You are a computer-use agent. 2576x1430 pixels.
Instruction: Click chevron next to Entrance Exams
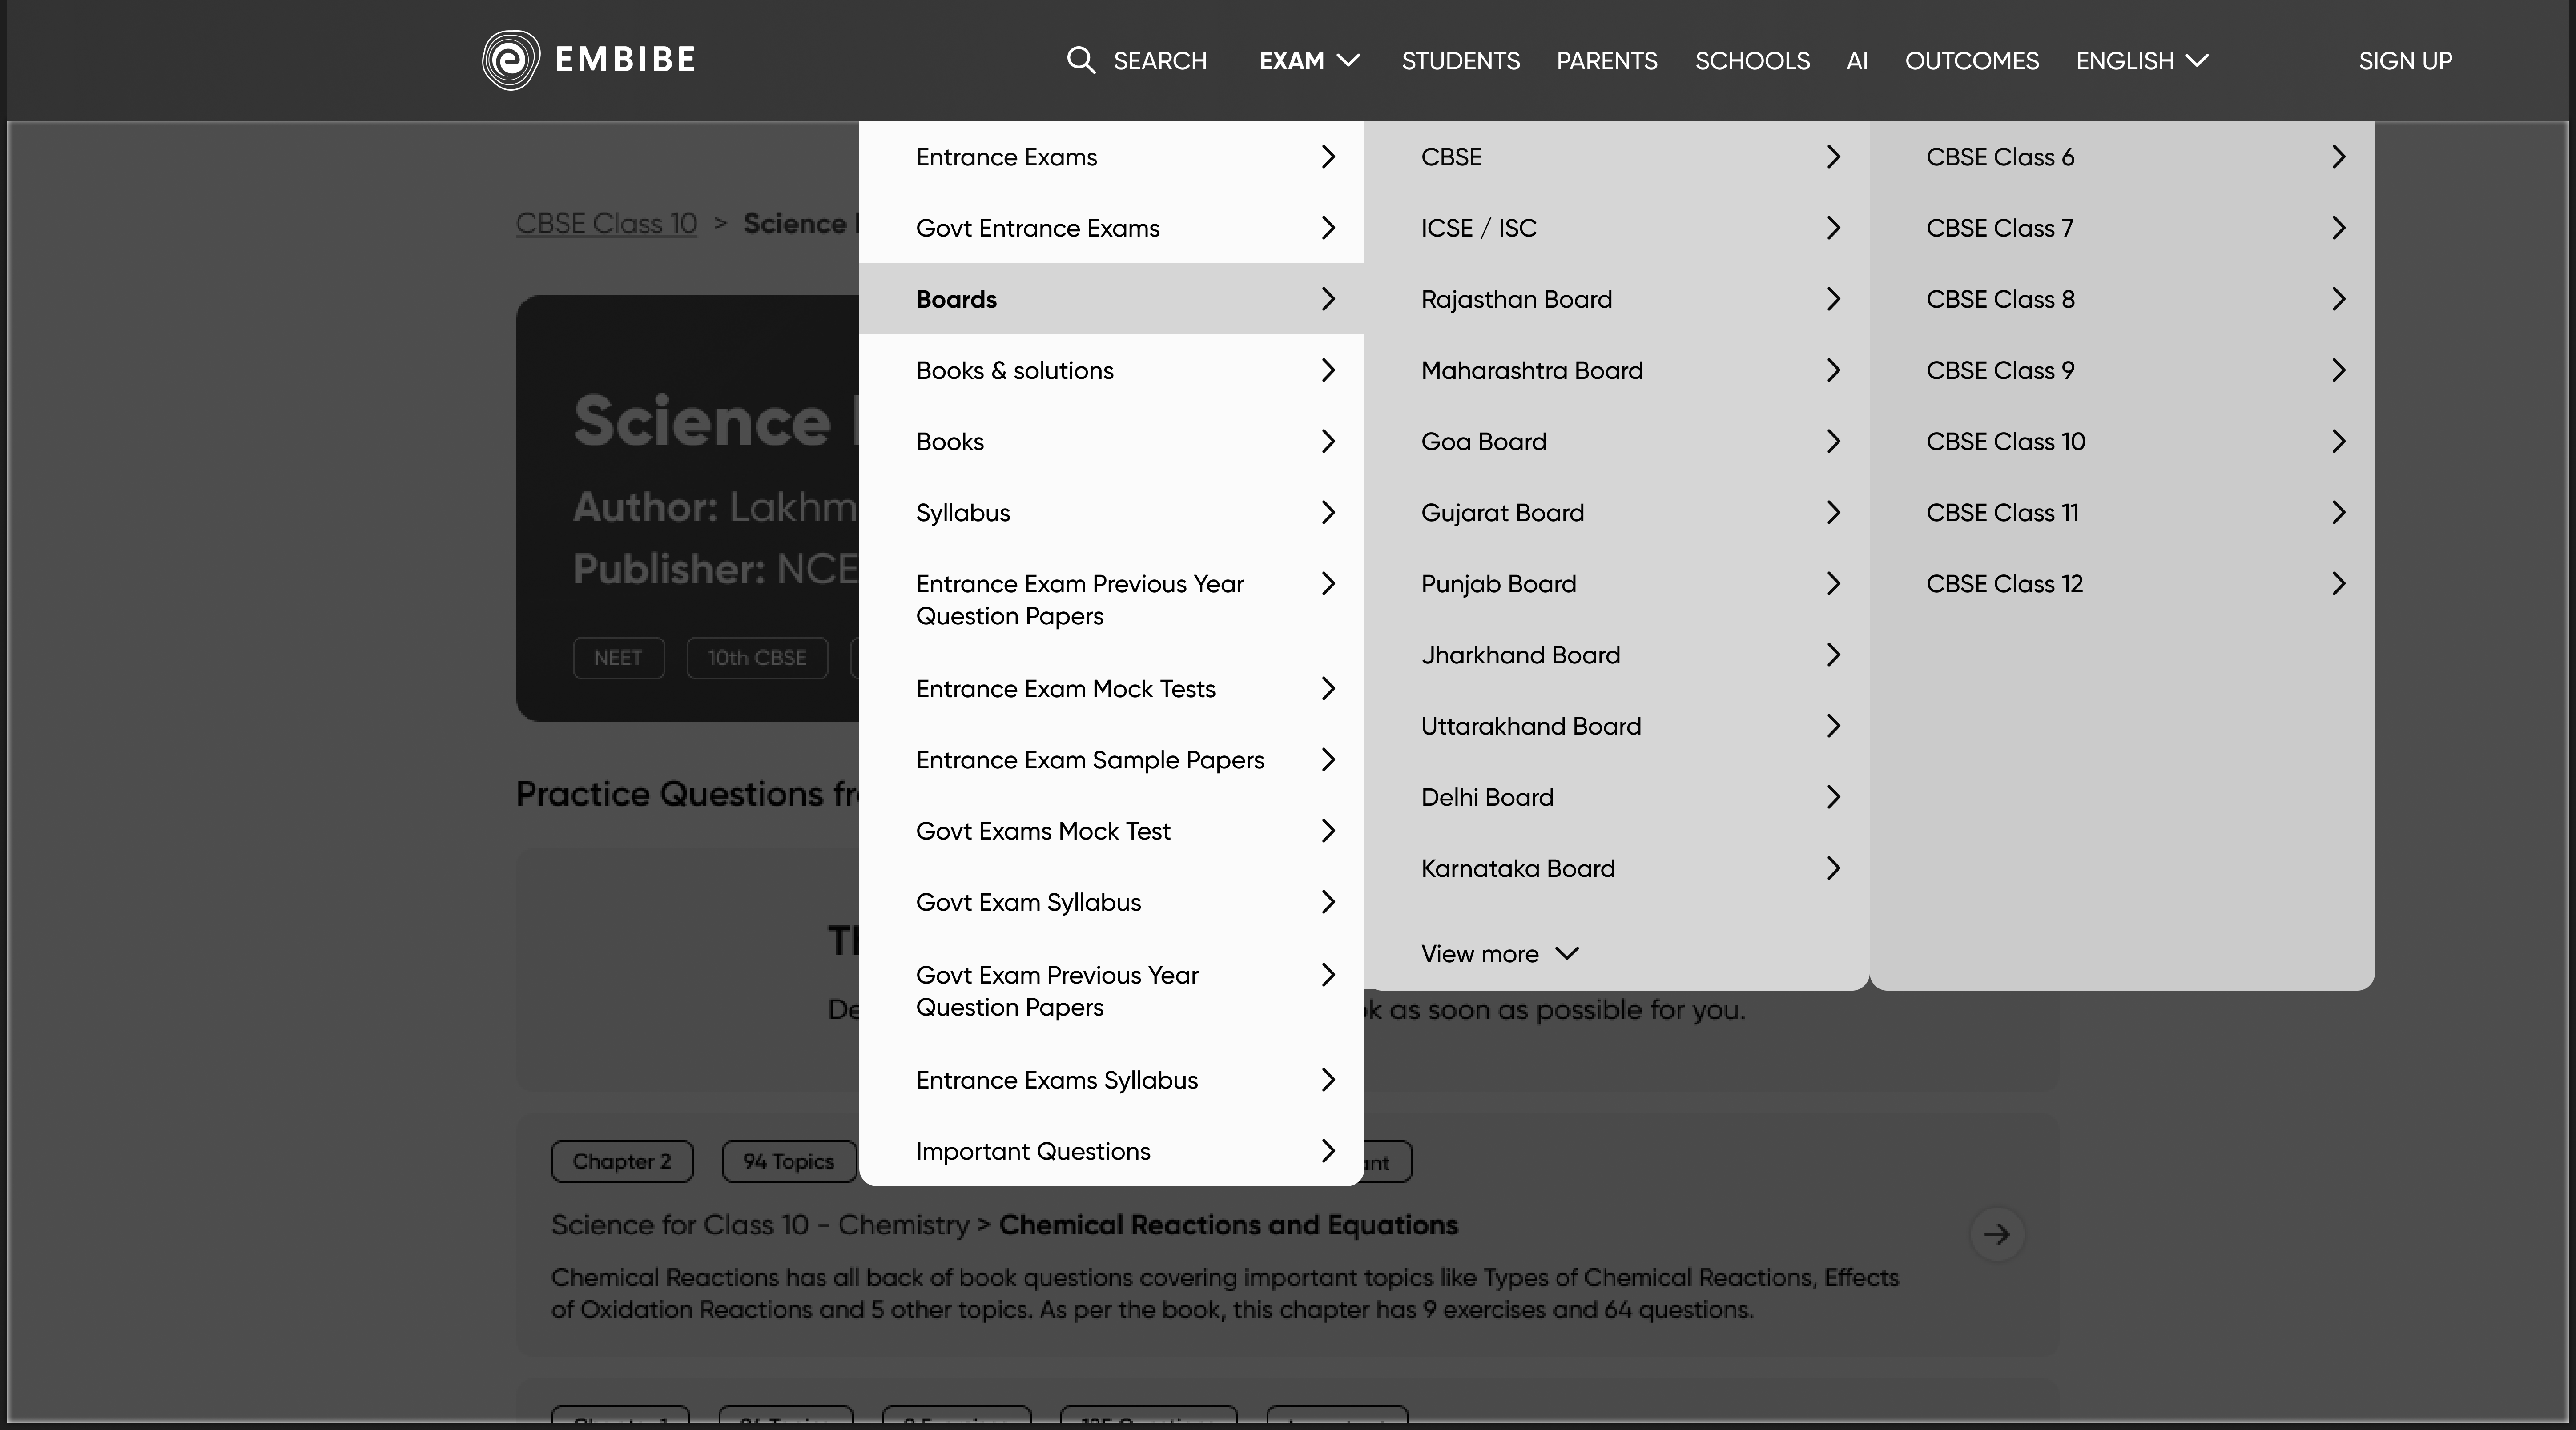tap(1328, 157)
